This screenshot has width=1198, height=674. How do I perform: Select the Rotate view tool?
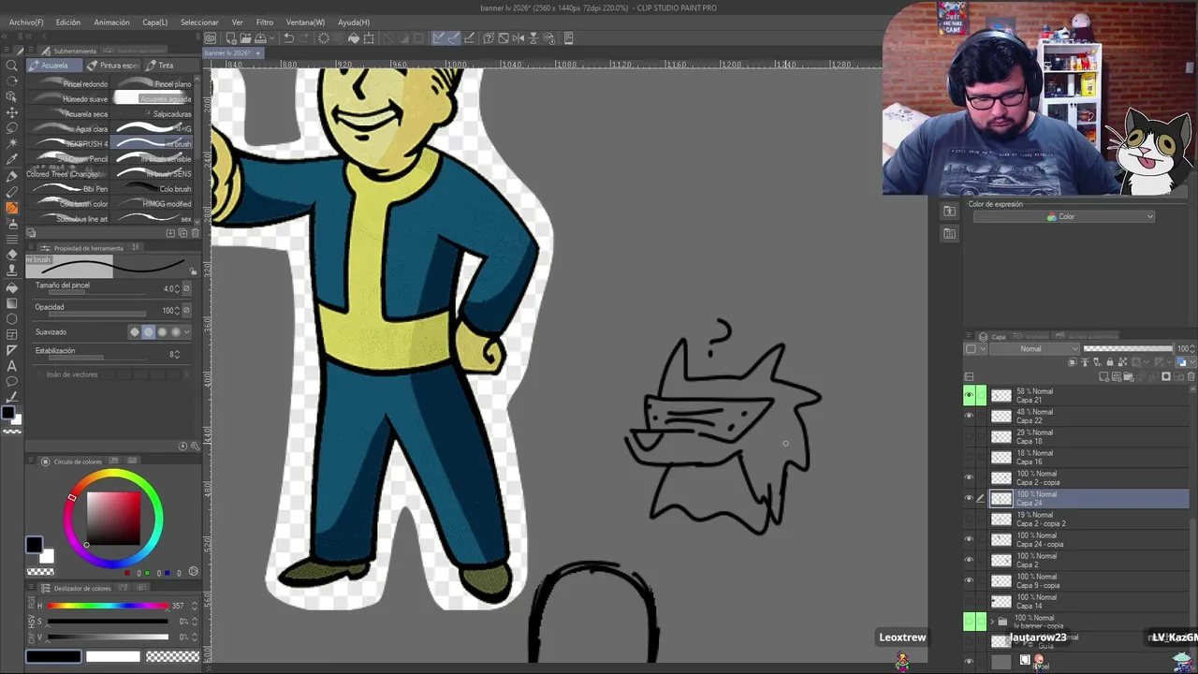[11, 81]
